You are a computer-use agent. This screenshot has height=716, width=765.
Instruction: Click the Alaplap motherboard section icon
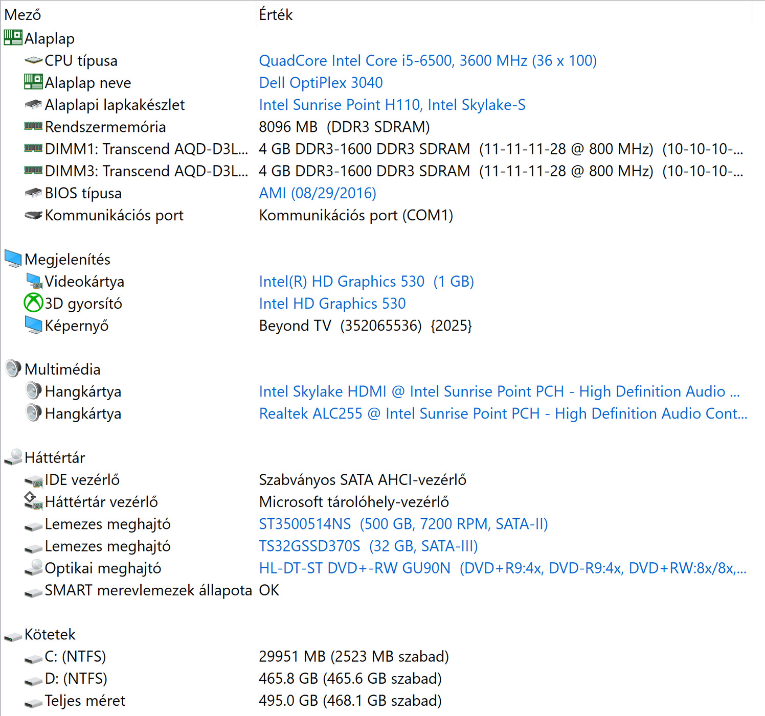tap(13, 38)
